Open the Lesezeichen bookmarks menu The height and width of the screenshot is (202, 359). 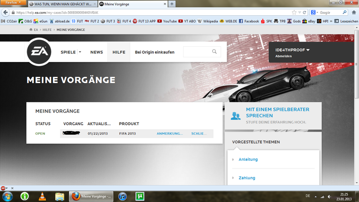[x=346, y=21]
